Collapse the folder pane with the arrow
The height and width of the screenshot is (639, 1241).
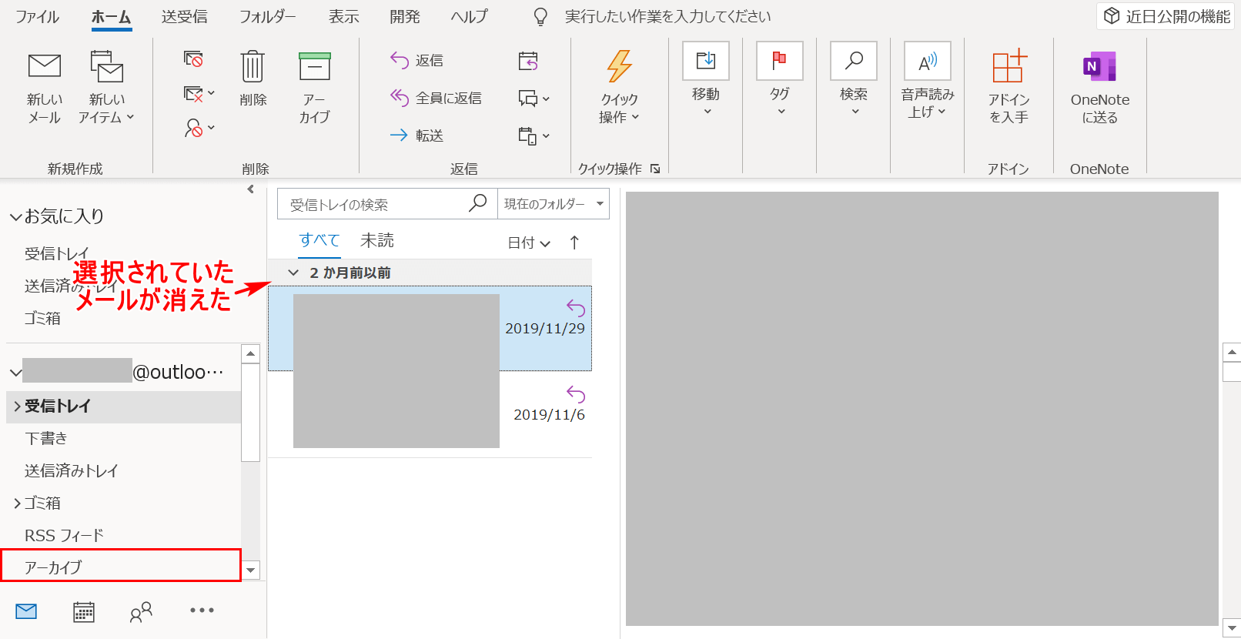click(250, 189)
